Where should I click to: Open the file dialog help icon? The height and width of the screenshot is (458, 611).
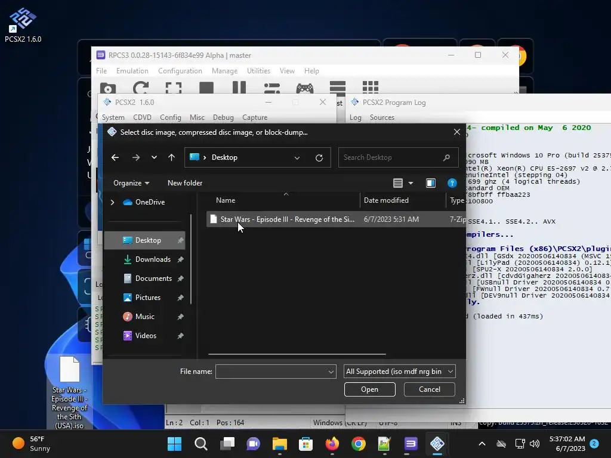pos(452,183)
